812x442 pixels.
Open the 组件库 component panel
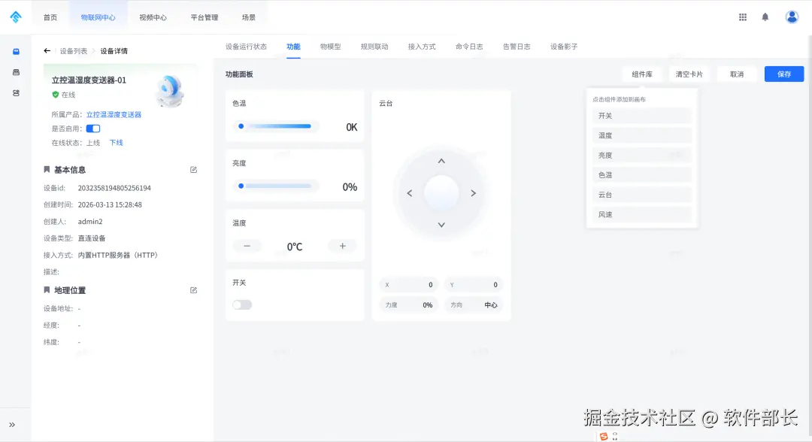click(x=642, y=74)
